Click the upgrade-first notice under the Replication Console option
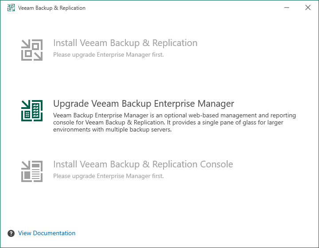The width and height of the screenshot is (319, 248). pyautogui.click(x=109, y=176)
